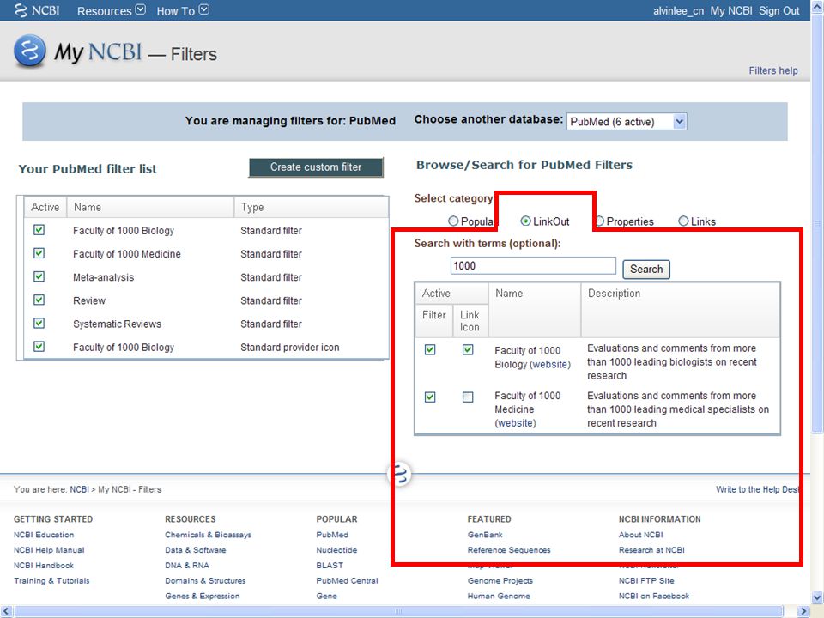Click the NCBI breadcrumb link after 'You are here'

[x=79, y=489]
